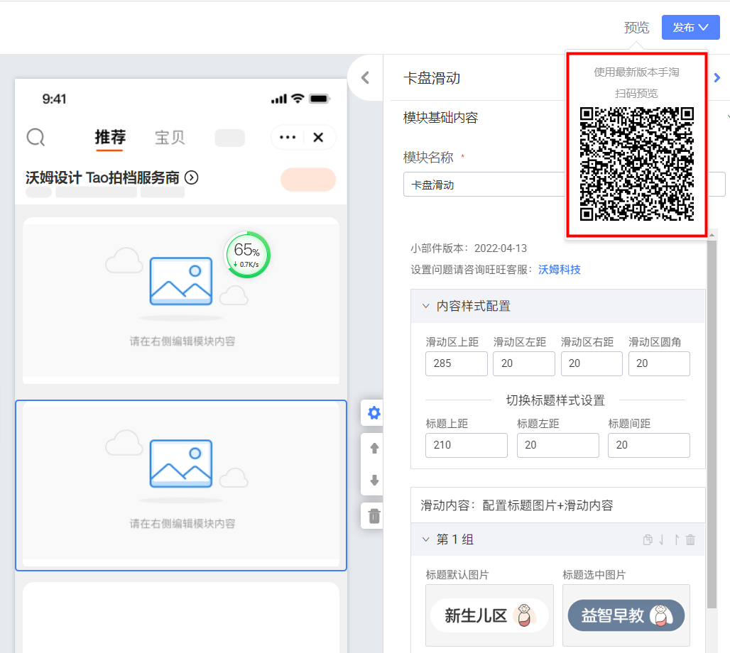Open the three-dot more menu in phone preview

(x=288, y=137)
